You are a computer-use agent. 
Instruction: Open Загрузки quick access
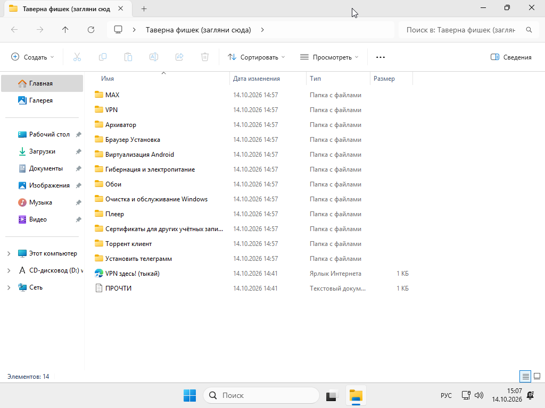[x=42, y=151]
